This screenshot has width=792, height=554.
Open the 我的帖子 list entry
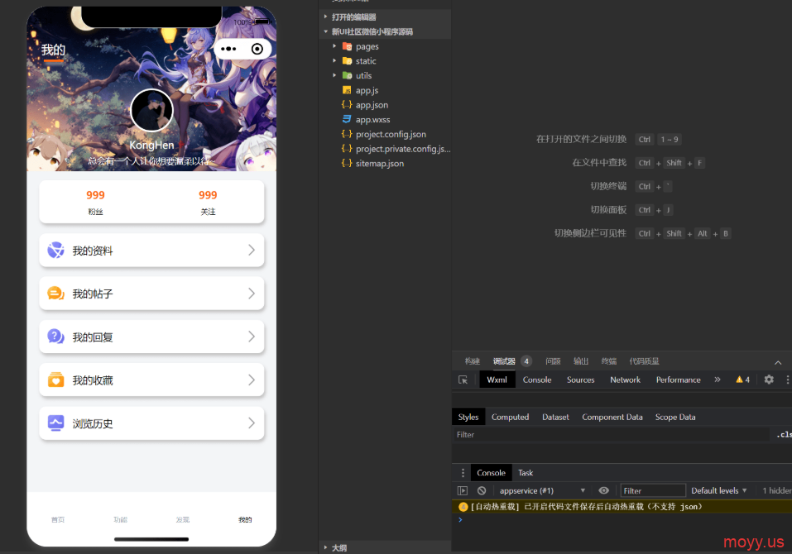click(x=151, y=294)
